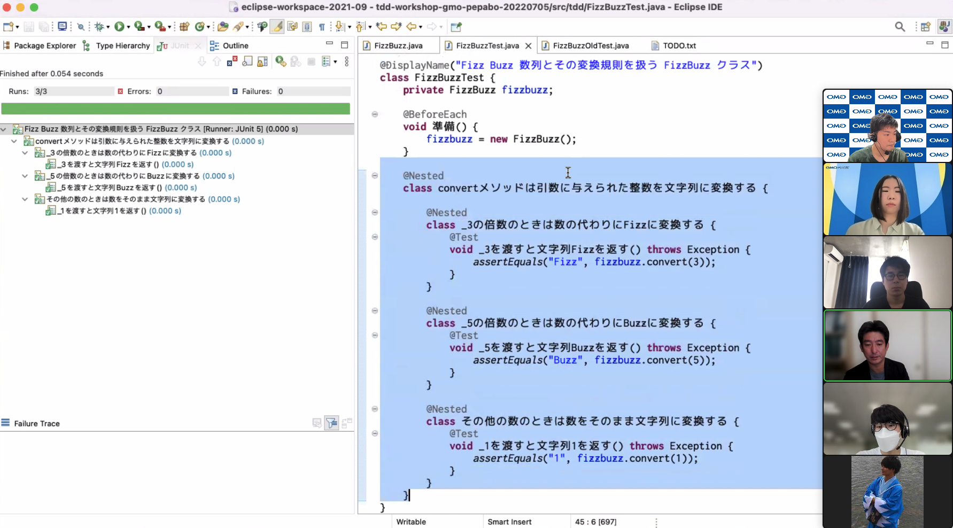The width and height of the screenshot is (953, 528).
Task: Click the Back navigation arrow in toolbar
Action: pos(410,27)
